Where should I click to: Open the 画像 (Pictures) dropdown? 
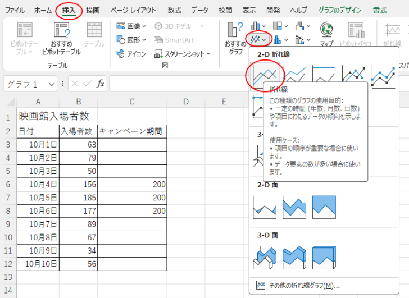point(131,26)
